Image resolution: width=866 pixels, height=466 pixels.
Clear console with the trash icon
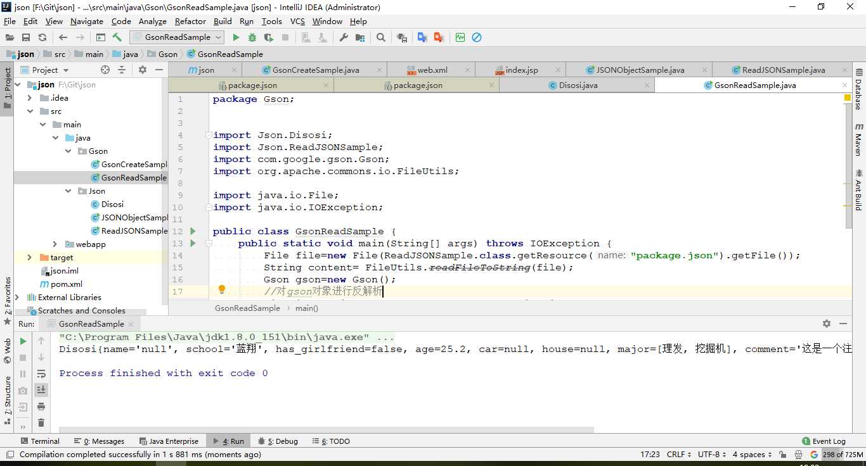coord(41,423)
